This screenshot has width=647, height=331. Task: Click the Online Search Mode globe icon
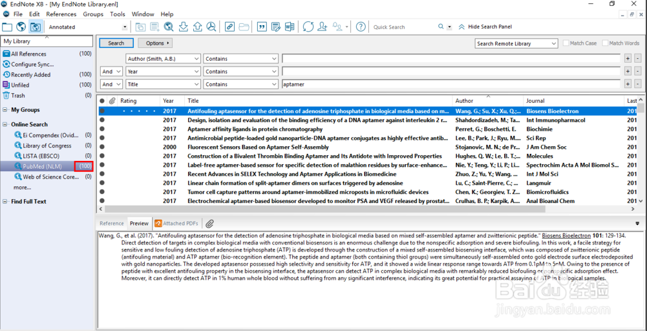click(x=21, y=27)
